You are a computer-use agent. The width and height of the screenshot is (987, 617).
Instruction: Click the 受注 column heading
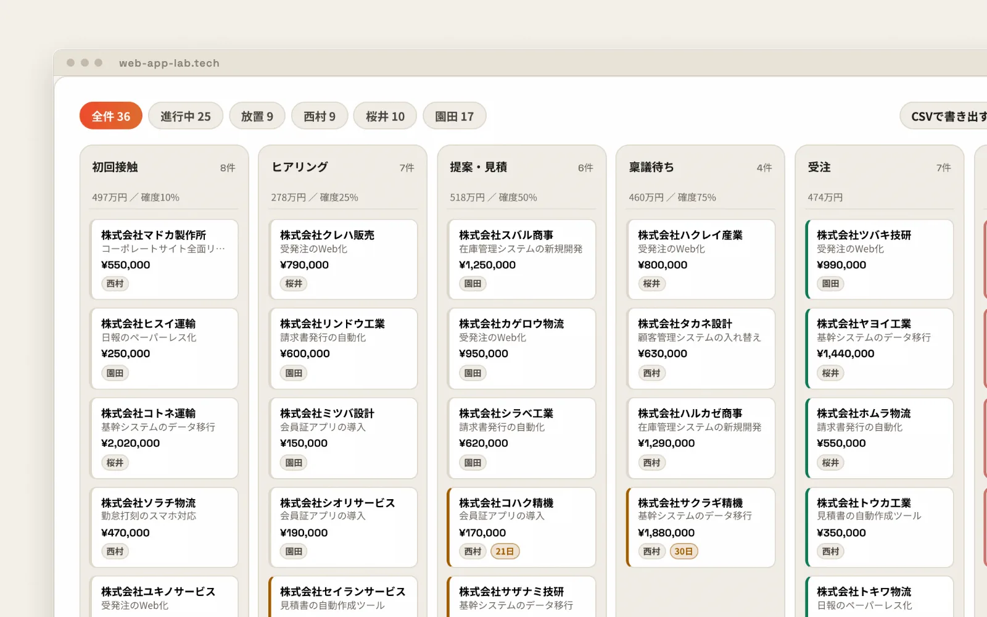pos(819,167)
